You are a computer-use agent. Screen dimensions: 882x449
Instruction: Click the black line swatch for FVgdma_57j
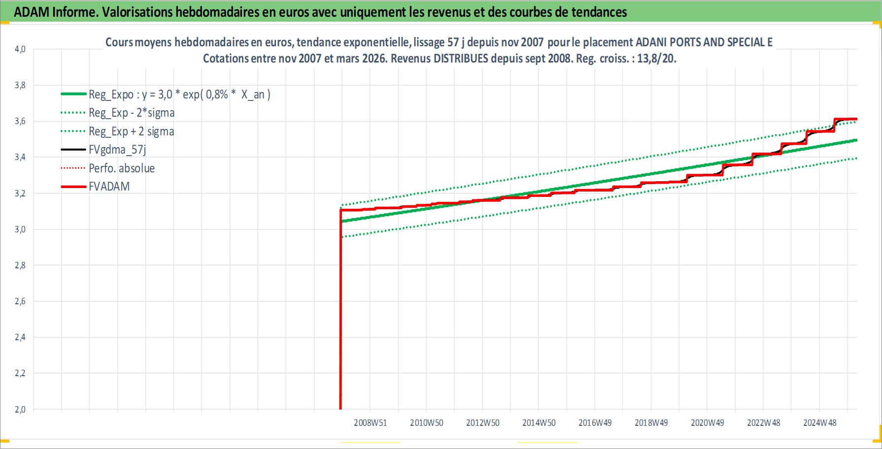tap(73, 150)
